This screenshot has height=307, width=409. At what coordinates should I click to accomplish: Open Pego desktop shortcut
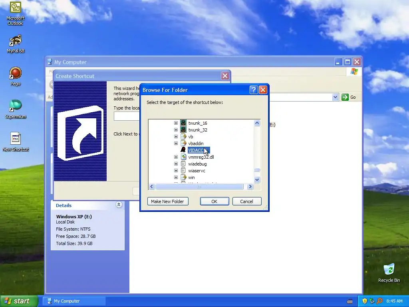click(x=16, y=76)
